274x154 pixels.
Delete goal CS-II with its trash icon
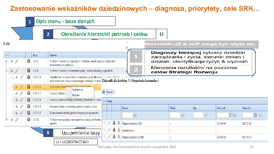coord(29,70)
